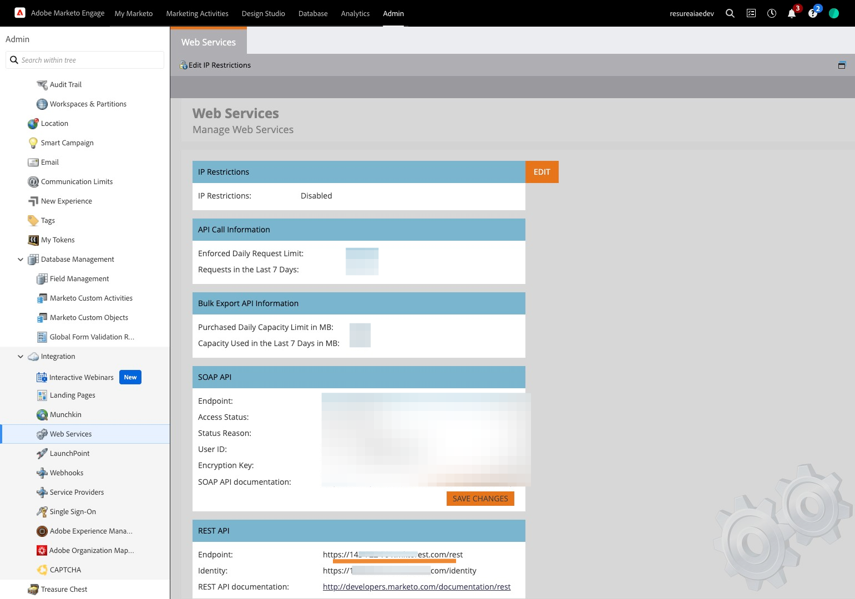Collapse the Integration tree node
855x599 pixels.
coord(21,357)
